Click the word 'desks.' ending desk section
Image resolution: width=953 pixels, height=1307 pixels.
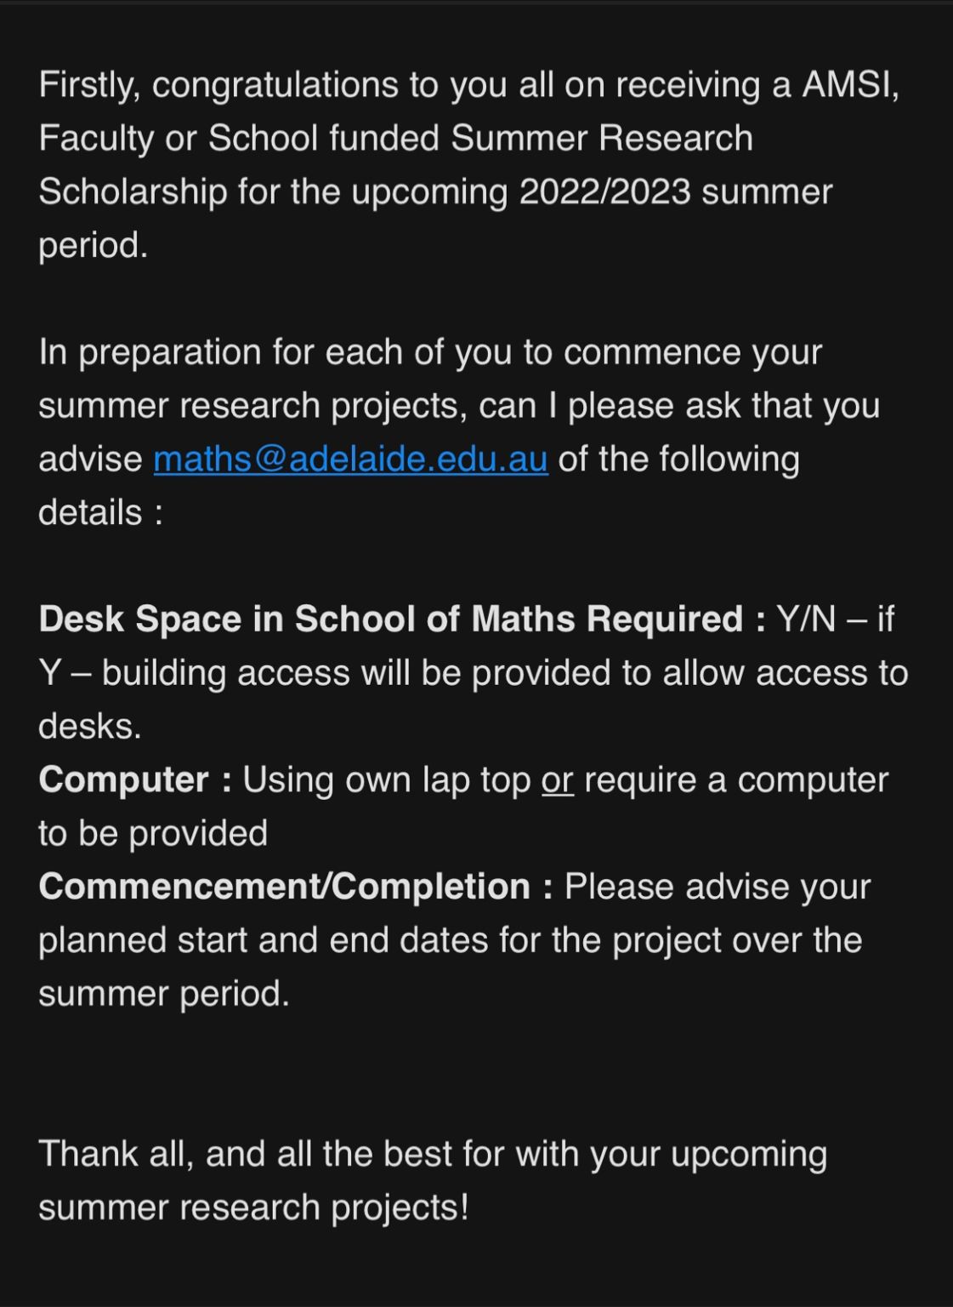[x=90, y=727]
